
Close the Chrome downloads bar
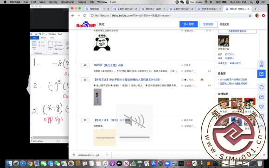(264, 155)
